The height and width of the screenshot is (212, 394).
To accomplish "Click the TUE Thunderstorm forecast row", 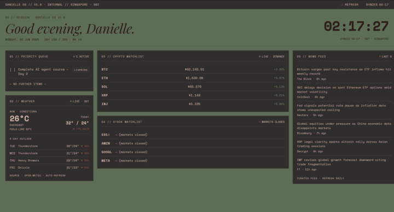I will 49,146.
